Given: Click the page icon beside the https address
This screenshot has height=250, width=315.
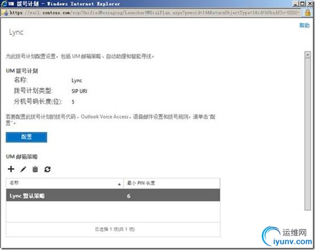Looking at the screenshot, I should [x=5, y=13].
